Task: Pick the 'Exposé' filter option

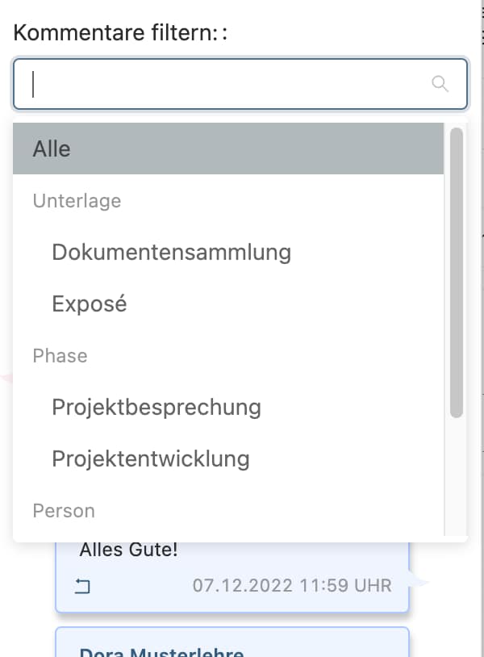Action: (x=90, y=303)
